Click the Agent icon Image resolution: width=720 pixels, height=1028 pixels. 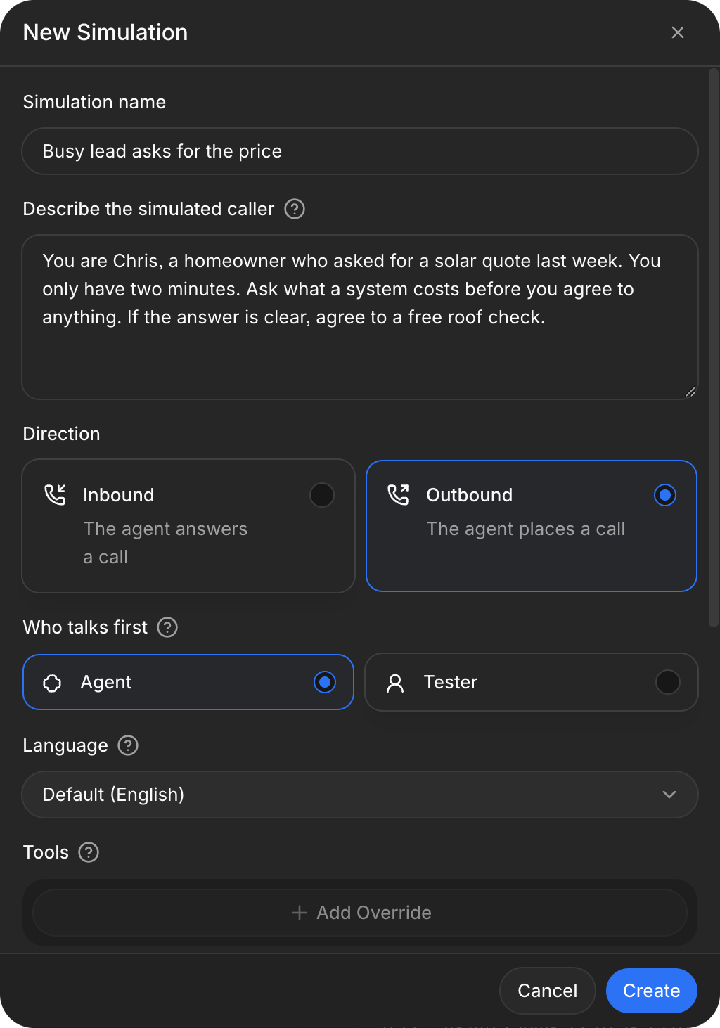click(52, 683)
